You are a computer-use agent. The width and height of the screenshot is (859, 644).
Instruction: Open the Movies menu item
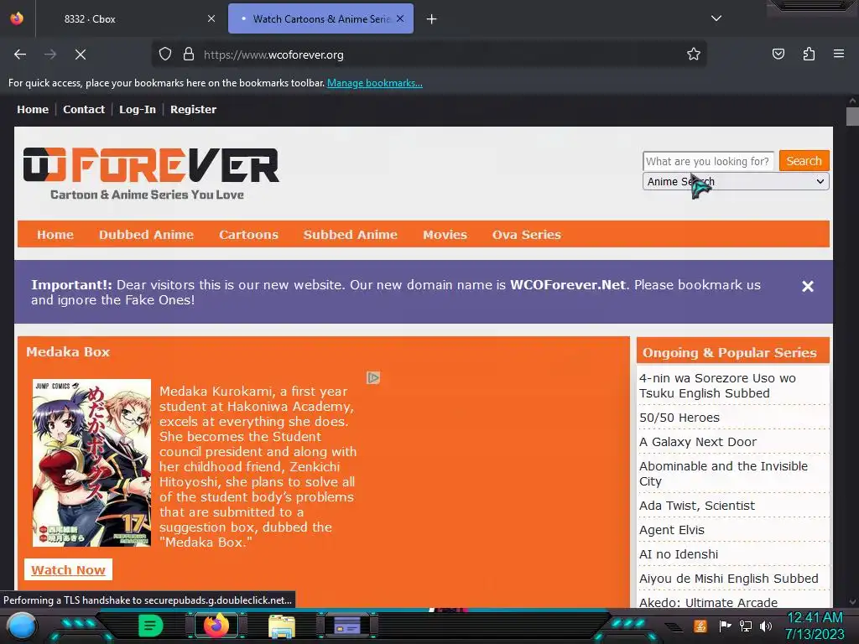(445, 235)
